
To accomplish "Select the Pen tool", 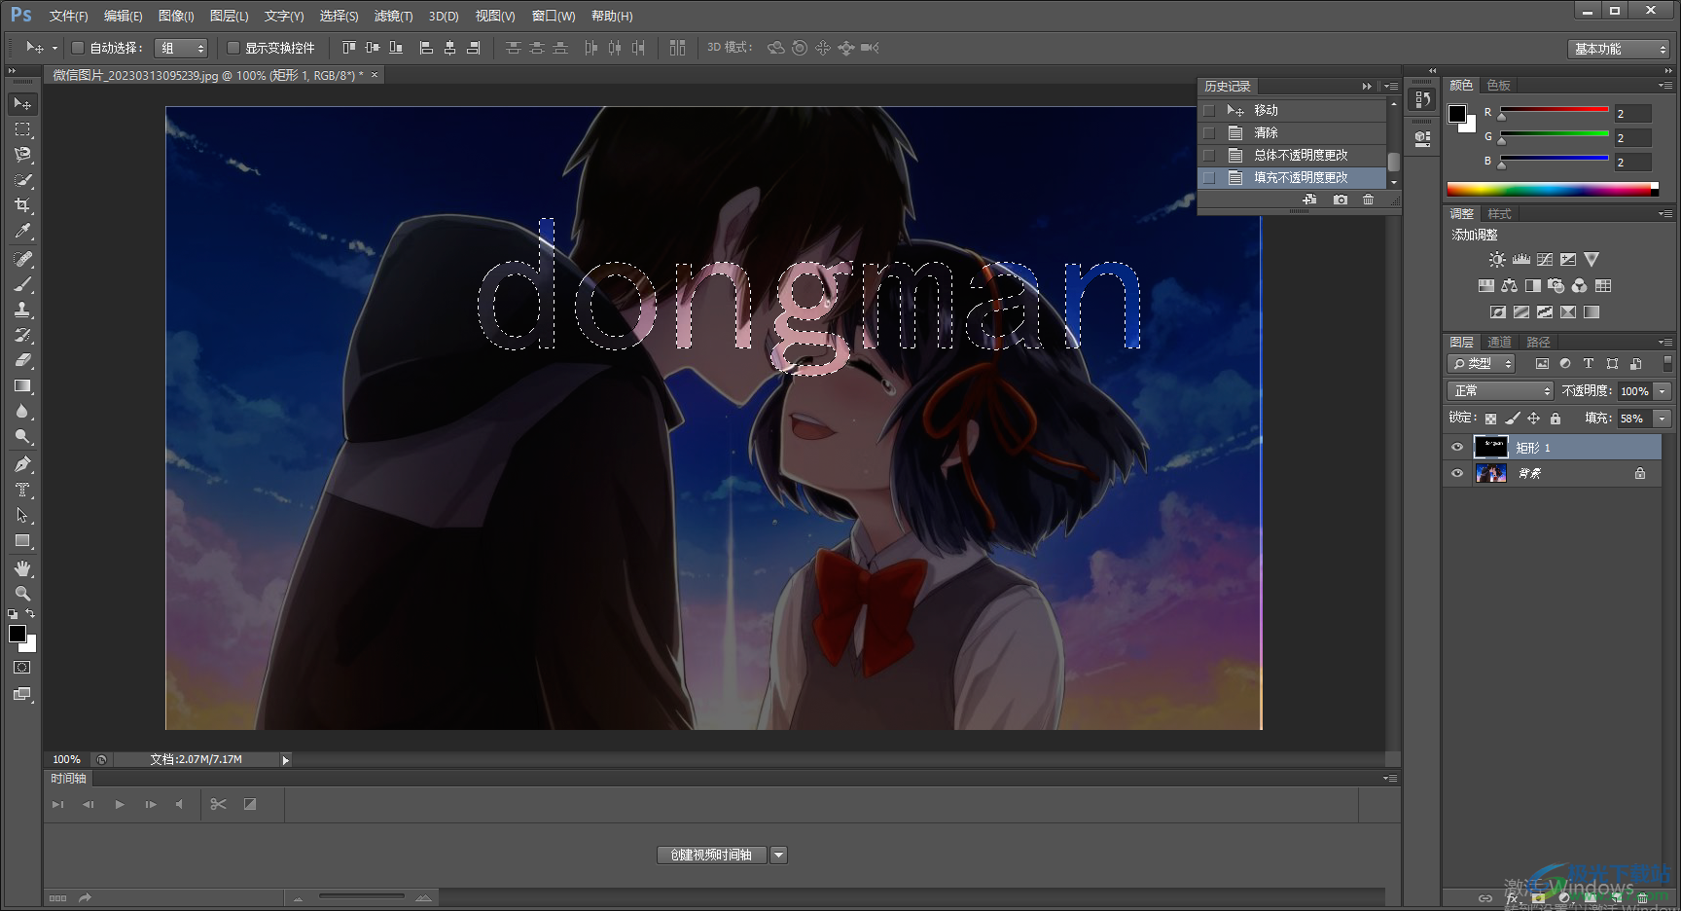I will coord(22,464).
